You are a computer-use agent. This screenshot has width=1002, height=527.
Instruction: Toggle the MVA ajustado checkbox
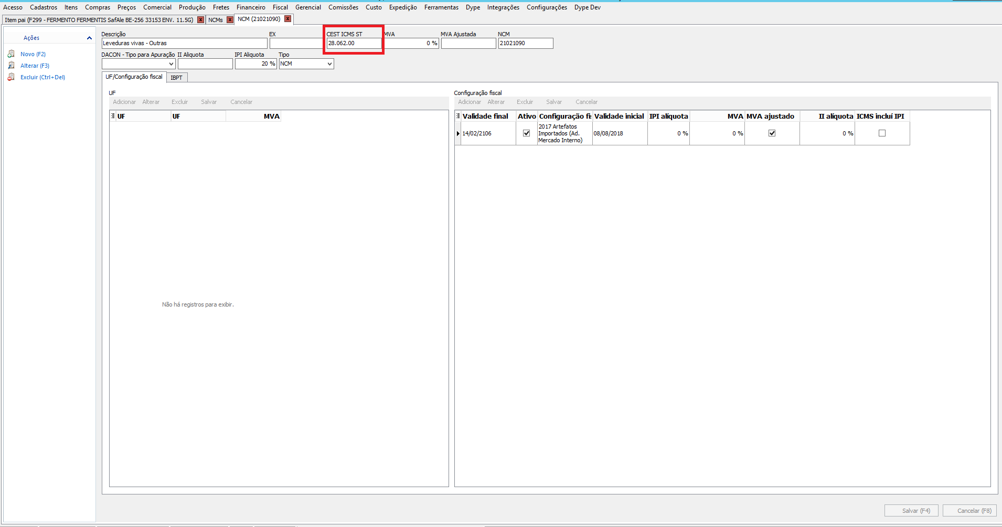(x=772, y=133)
